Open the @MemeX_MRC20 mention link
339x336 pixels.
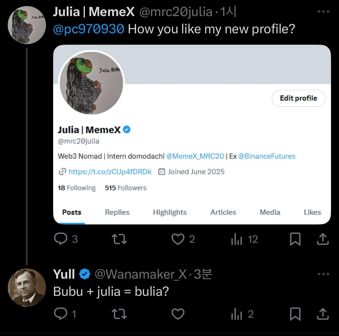[x=195, y=156]
